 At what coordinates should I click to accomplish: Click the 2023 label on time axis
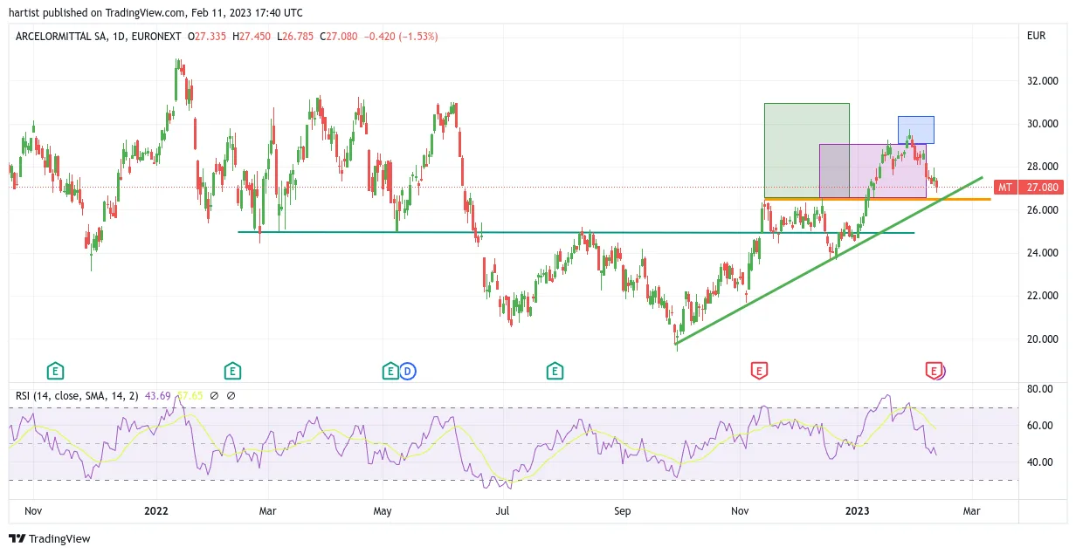859,511
